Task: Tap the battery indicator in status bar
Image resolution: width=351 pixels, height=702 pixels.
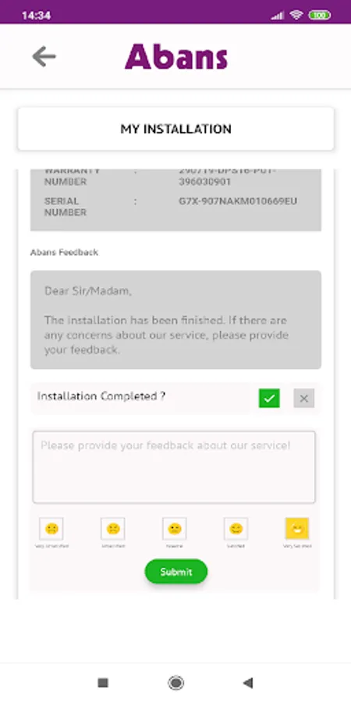Action: point(320,16)
